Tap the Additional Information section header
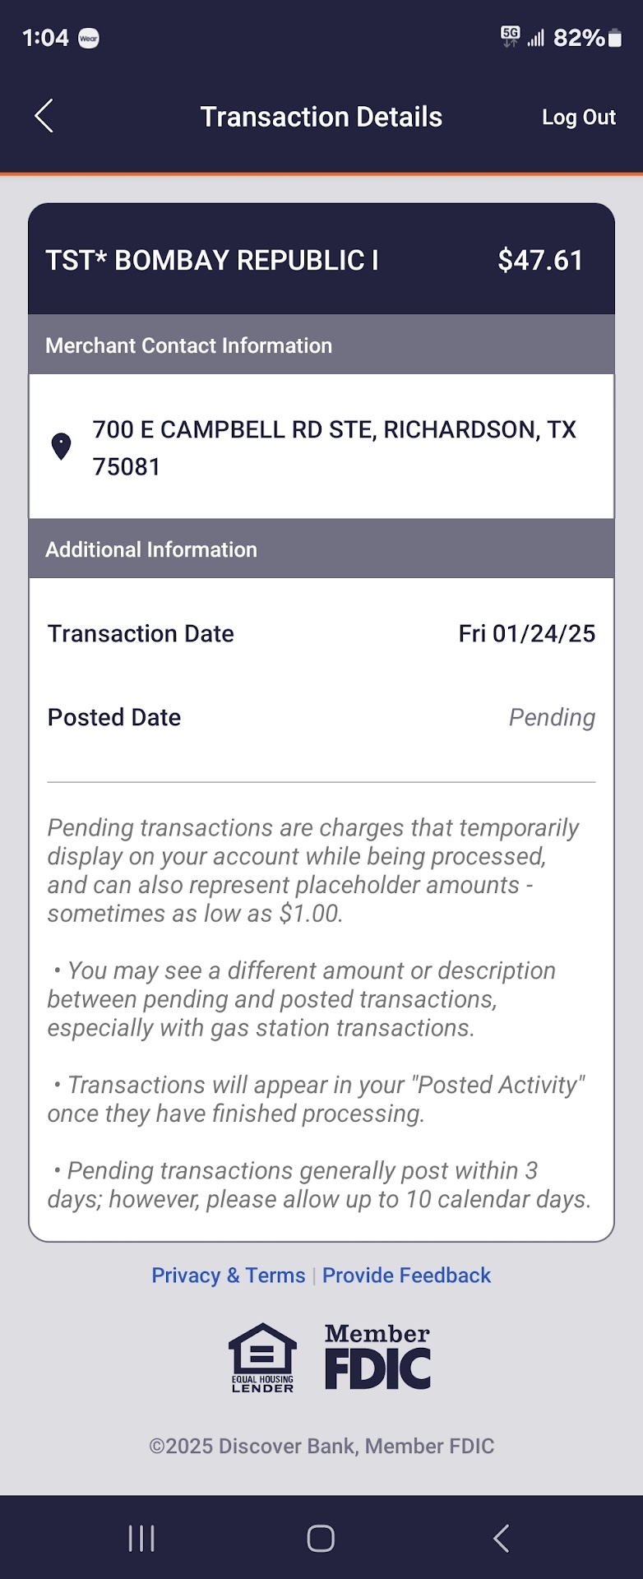 (151, 549)
